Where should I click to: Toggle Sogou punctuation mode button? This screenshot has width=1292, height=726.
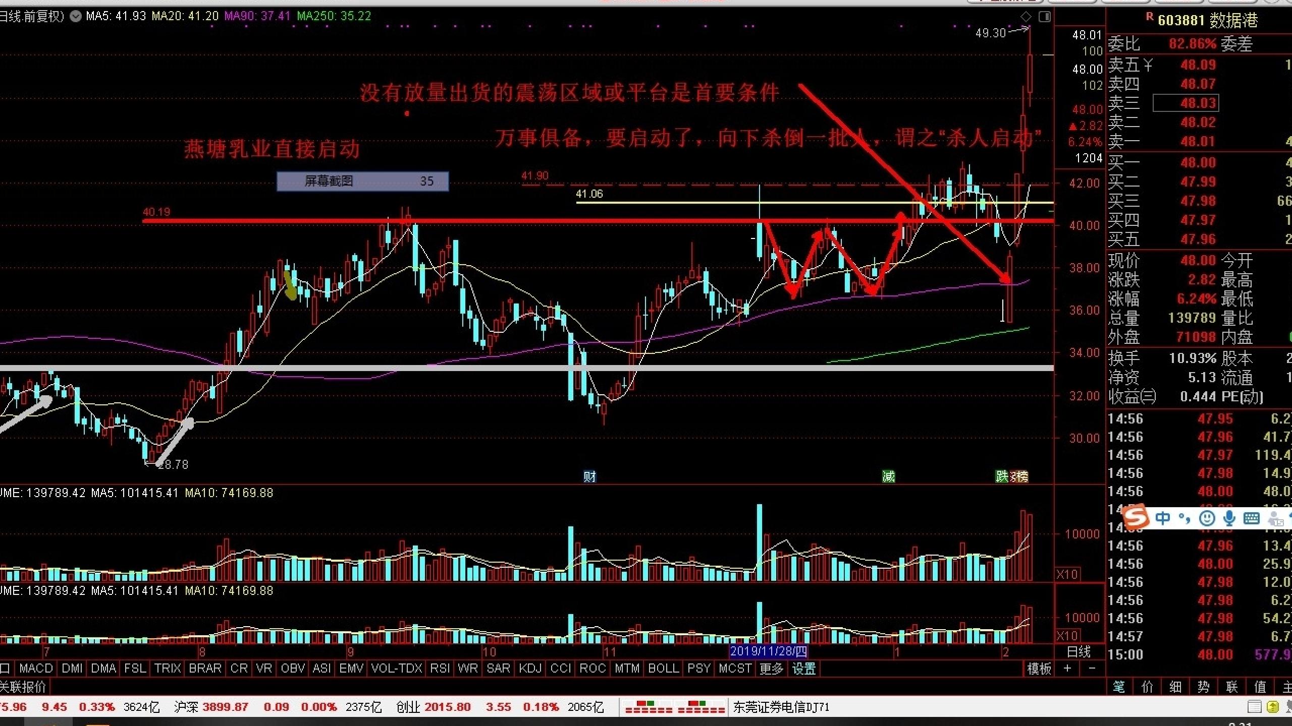[x=1184, y=518]
